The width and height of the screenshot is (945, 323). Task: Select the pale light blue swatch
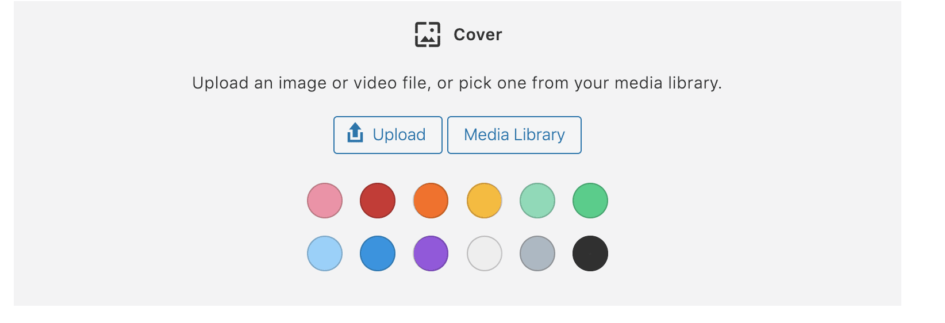(325, 253)
